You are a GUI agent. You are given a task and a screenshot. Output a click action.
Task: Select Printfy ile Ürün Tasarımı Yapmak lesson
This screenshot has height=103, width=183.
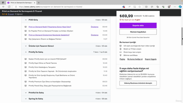point(53,71)
